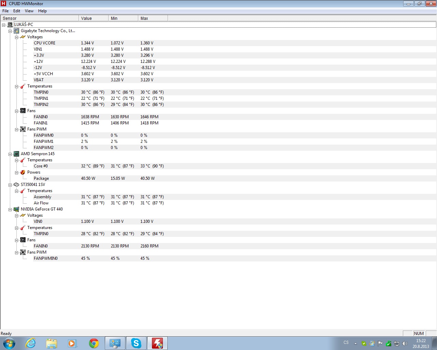Collapse the ST350041 1SV node
This screenshot has height=350, width=437.
(10, 185)
